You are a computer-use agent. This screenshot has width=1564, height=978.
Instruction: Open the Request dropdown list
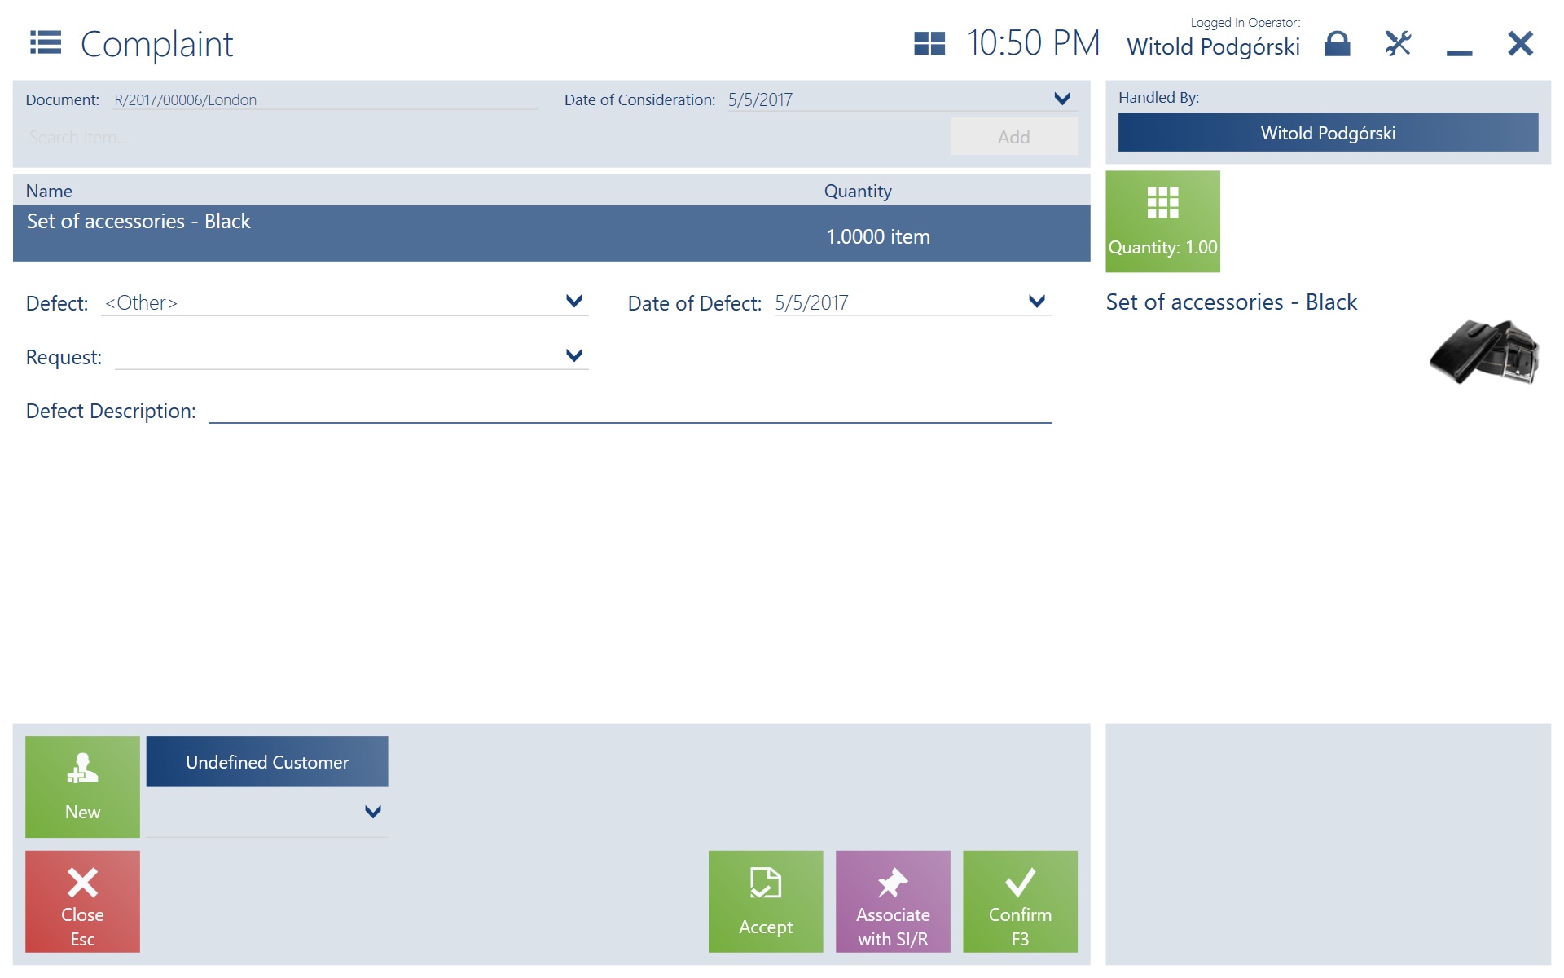pyautogui.click(x=573, y=355)
